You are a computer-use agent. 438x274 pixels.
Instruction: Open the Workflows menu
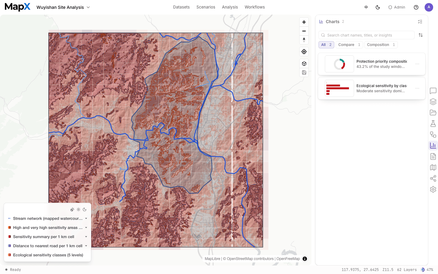255,7
